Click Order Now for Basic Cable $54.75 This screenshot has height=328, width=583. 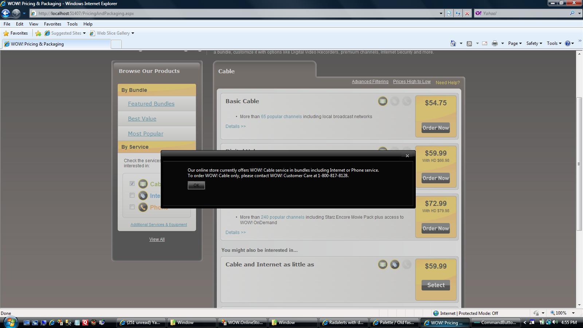[x=436, y=128]
